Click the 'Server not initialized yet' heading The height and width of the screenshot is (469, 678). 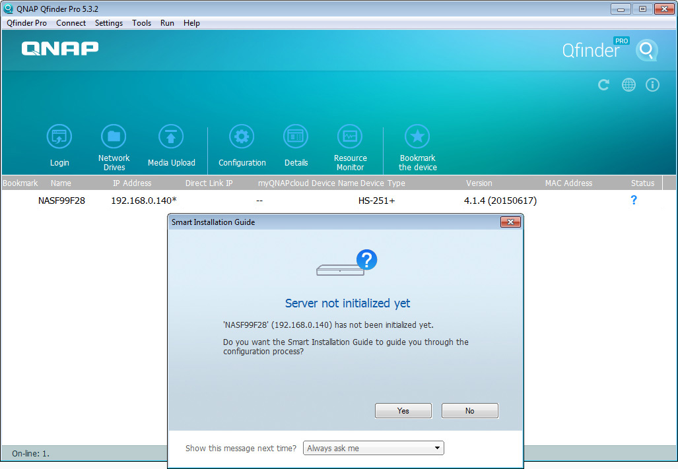coord(348,303)
